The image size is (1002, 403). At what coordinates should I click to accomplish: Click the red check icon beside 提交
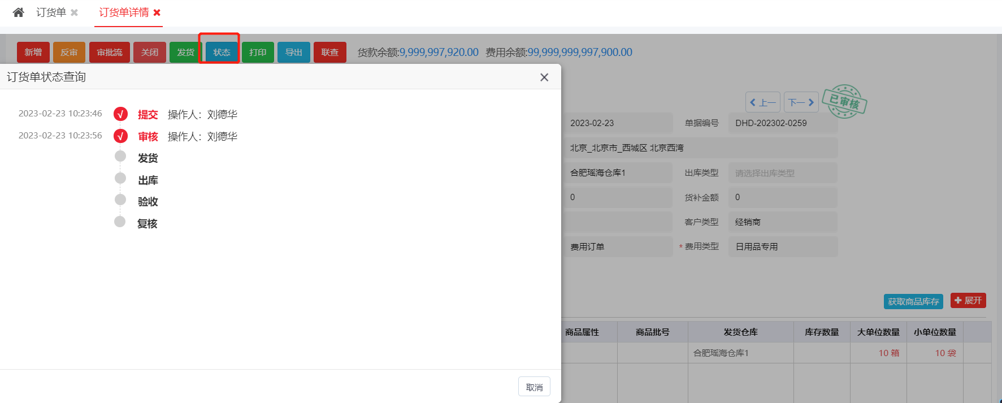click(x=120, y=114)
